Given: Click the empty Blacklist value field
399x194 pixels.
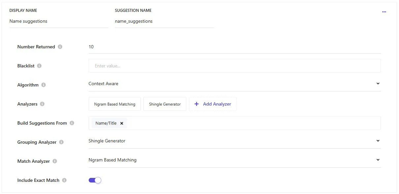Looking at the screenshot, I should [234, 65].
